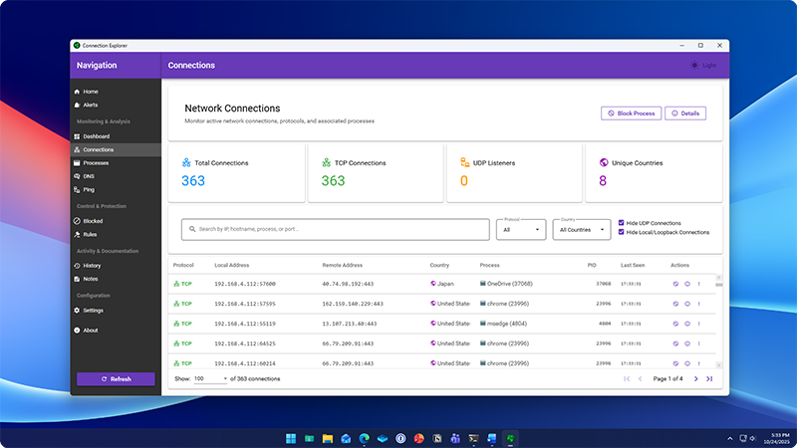
Task: Expand the Show rows-per-page dropdown
Action: 210,379
